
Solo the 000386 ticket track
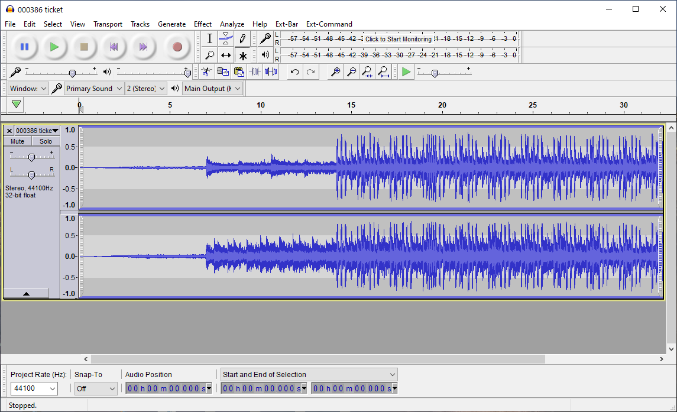point(46,141)
